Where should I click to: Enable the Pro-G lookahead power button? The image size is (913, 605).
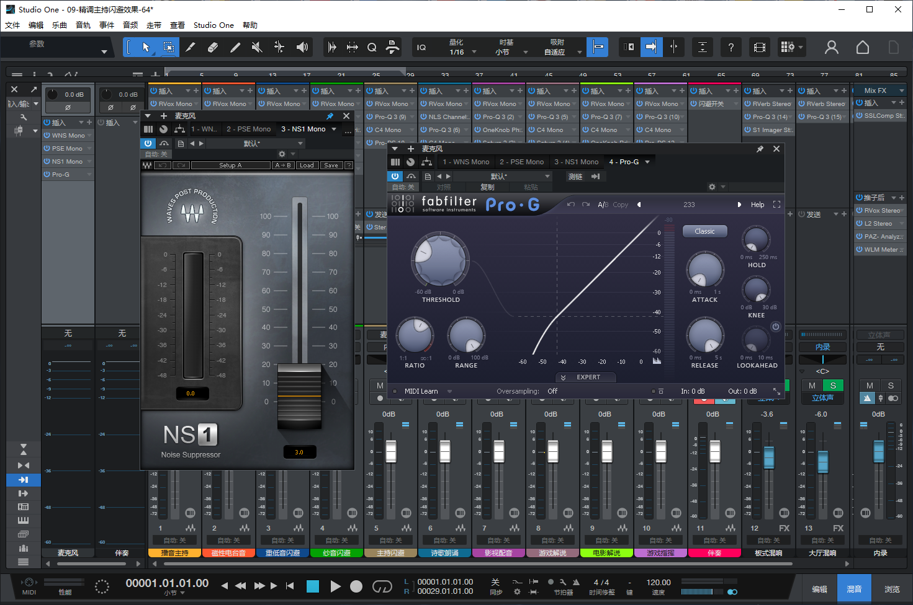tap(775, 327)
